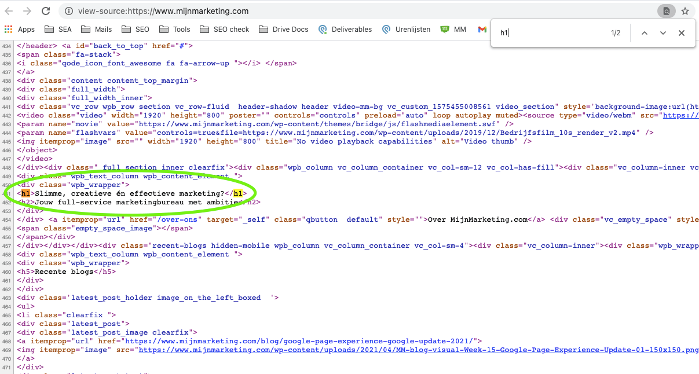Go back with the browser back arrow

pyautogui.click(x=9, y=11)
